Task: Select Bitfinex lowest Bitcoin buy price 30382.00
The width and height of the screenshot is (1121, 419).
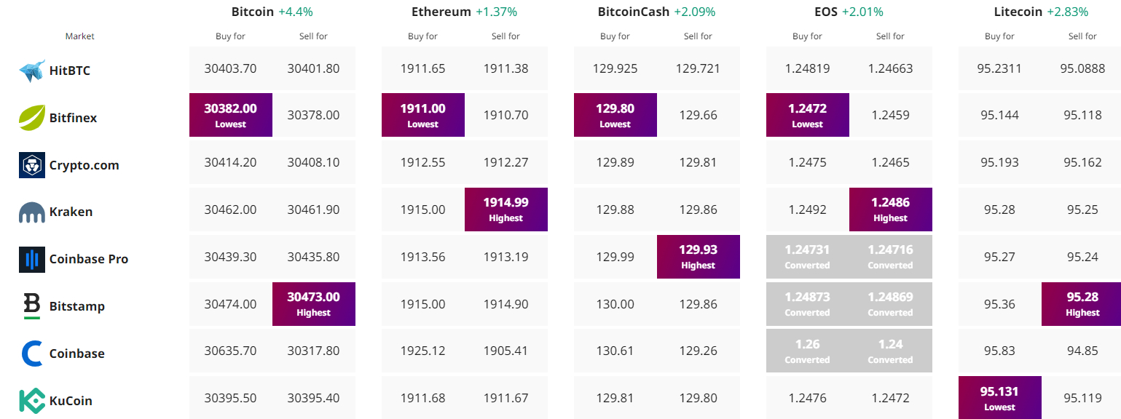Action: tap(231, 115)
